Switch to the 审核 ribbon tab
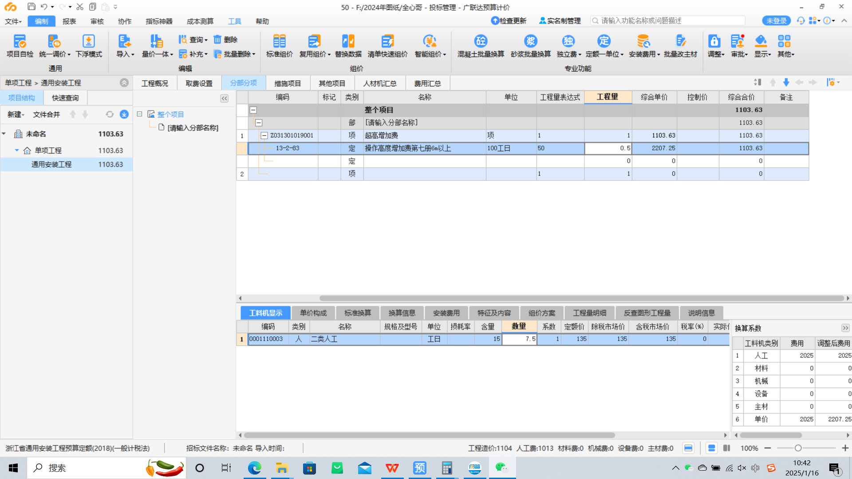Viewport: 852px width, 479px height. point(97,21)
